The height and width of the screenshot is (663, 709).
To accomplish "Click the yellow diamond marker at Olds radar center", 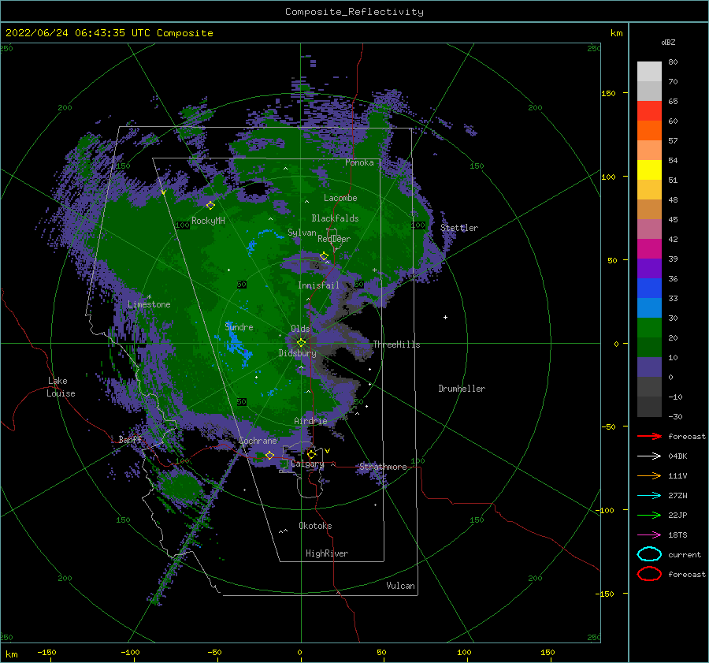I will pos(301,343).
